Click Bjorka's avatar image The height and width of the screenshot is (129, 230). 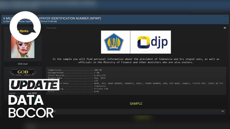23,46
